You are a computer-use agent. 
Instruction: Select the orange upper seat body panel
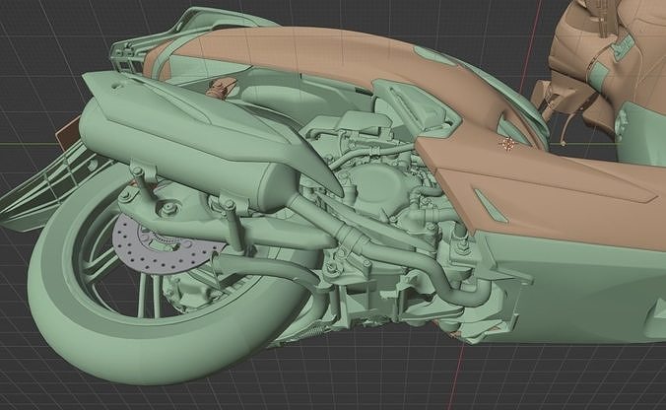click(x=325, y=51)
